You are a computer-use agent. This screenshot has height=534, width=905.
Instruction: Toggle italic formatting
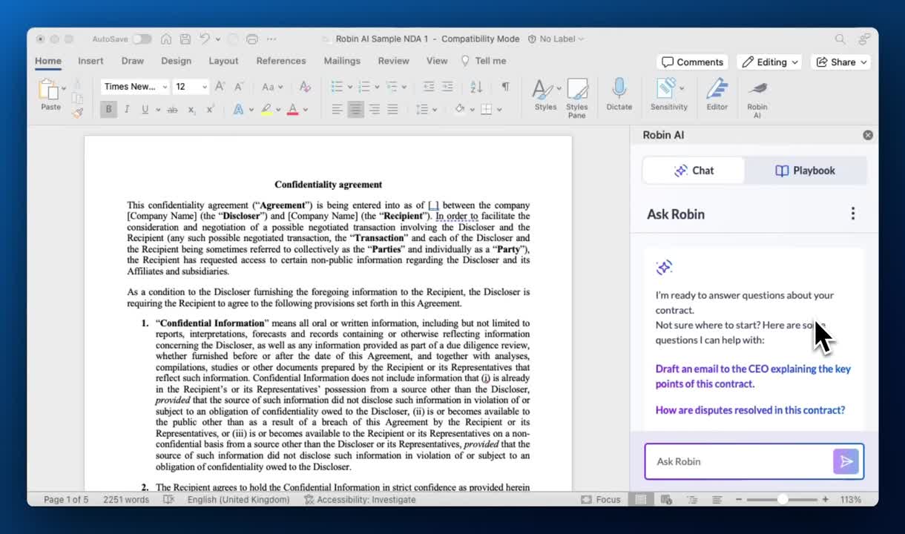pos(127,110)
